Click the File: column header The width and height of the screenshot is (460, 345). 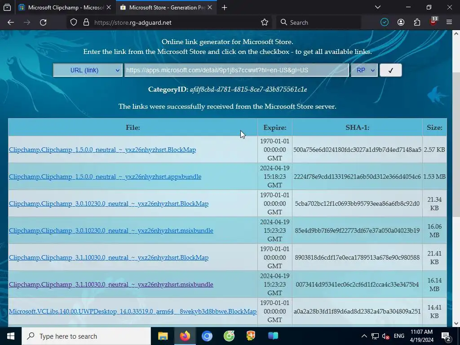tap(133, 128)
